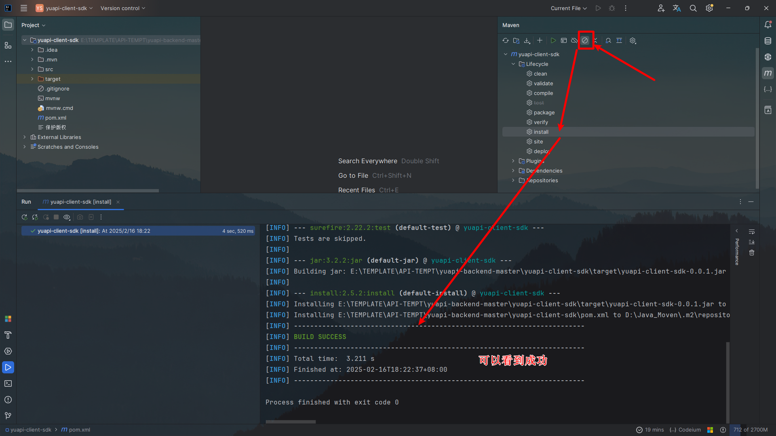
Task: Open the Build hammer tool window
Action: pos(8,335)
